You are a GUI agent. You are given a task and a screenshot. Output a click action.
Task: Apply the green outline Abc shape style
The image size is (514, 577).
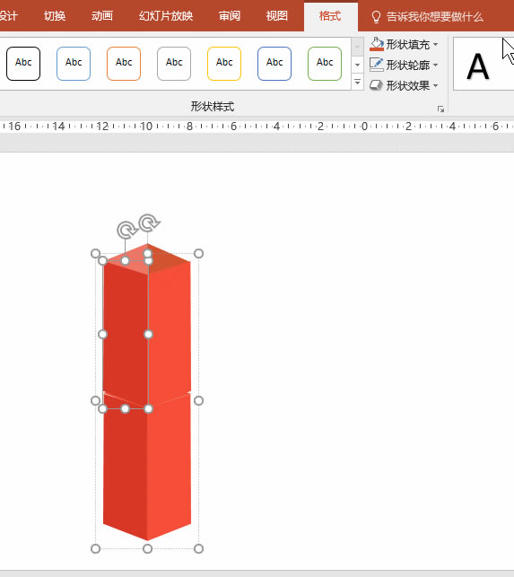pos(325,64)
